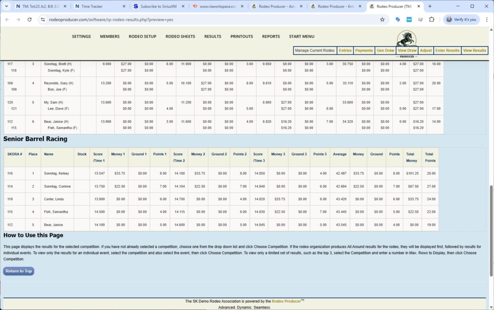Click the rearing horse Rodeo Producer logo
This screenshot has height=310, width=494.
(x=406, y=38)
